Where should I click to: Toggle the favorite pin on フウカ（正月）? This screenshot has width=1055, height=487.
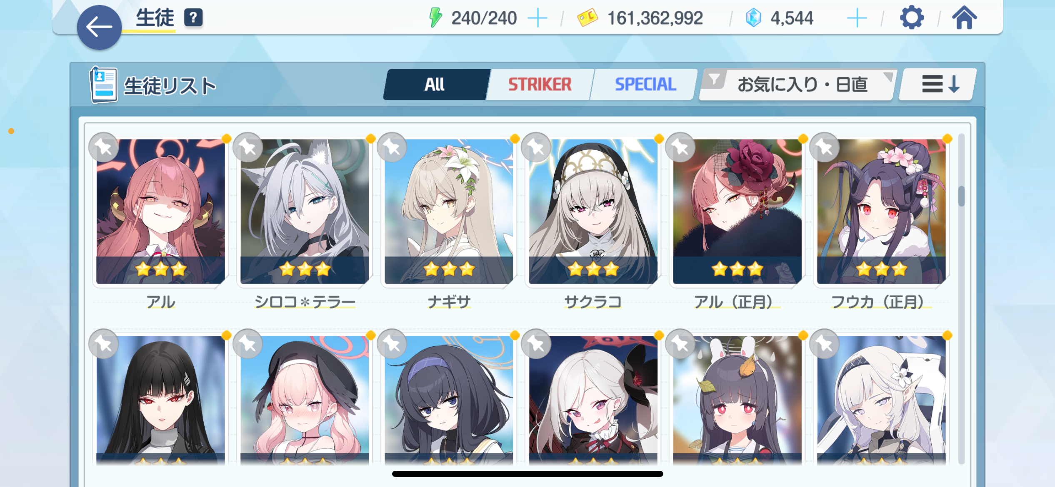click(825, 147)
